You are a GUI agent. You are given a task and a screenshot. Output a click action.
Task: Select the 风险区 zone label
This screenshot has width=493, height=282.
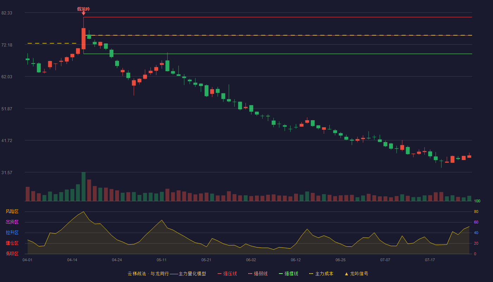(x=12, y=211)
